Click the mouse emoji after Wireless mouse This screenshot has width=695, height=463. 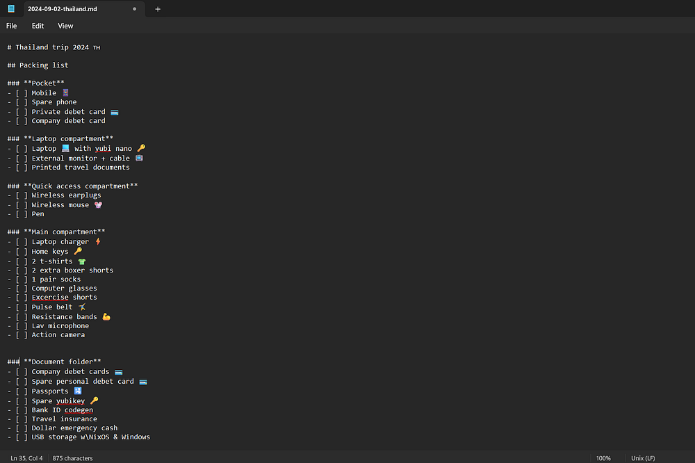98,205
